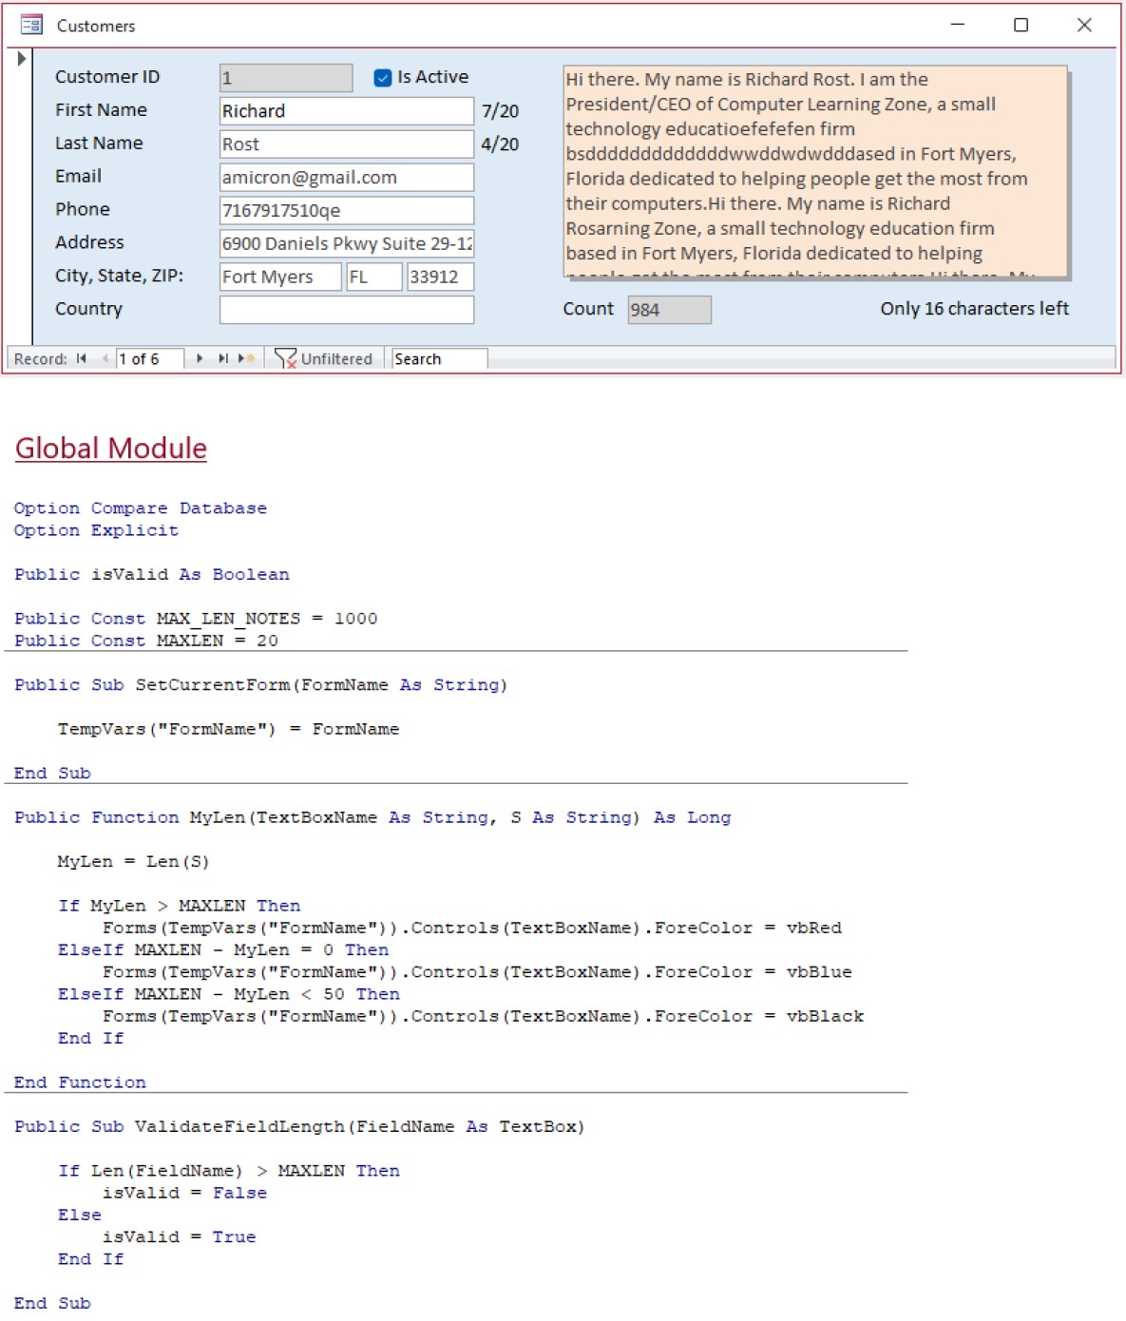Go to the previous record
This screenshot has width=1126, height=1321.
[x=104, y=358]
